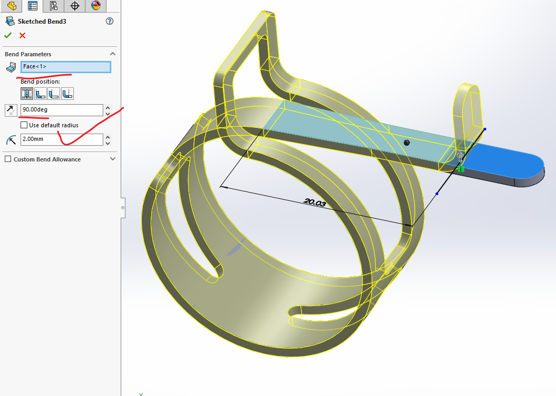This screenshot has width=556, height=396.
Task: Increase bend angle with up arrow
Action: [x=108, y=107]
